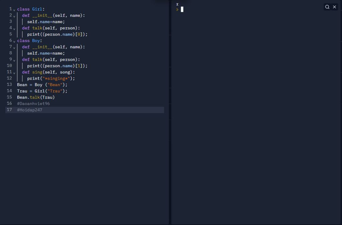Screen dimensions: 342x225
Task: Collapse fold arrow on line 2
Action: tap(14, 16)
